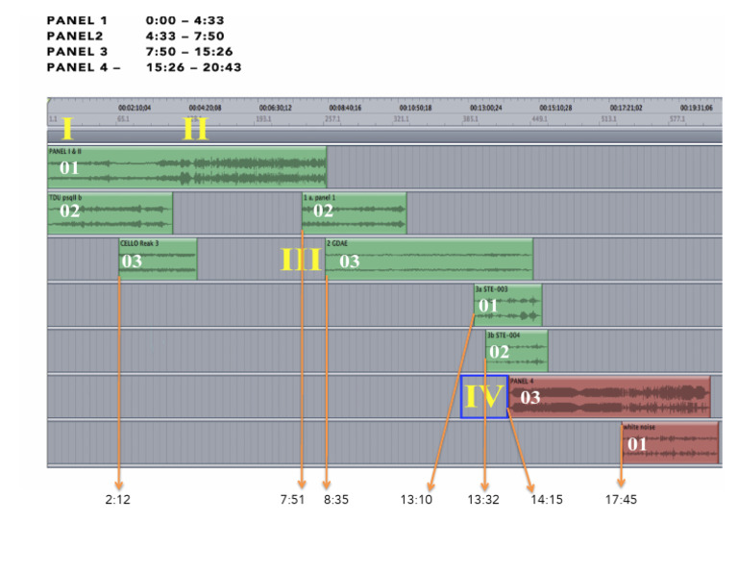Image resolution: width=738 pixels, height=571 pixels.
Task: Click bar position 65.1 in the ruler
Action: tap(123, 119)
